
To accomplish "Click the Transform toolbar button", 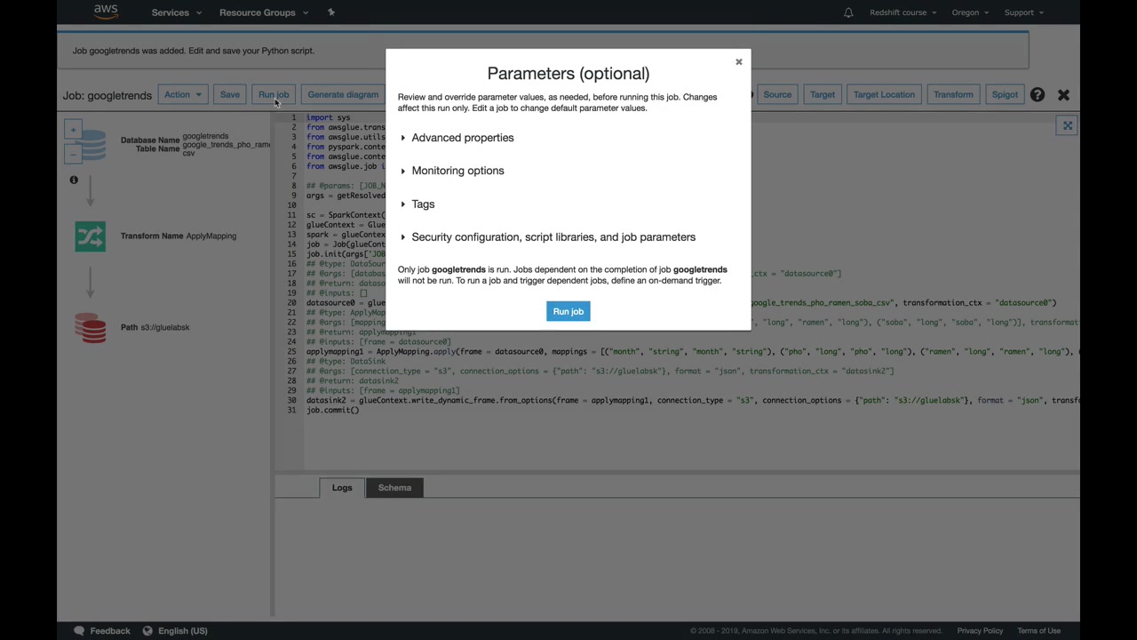I will click(953, 94).
